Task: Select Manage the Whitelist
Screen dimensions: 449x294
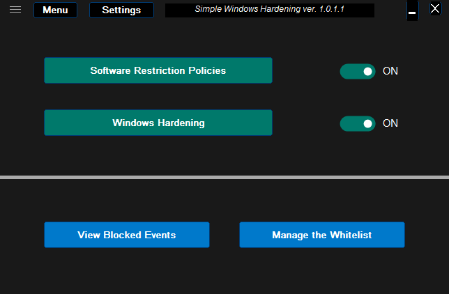Action: pyautogui.click(x=322, y=235)
